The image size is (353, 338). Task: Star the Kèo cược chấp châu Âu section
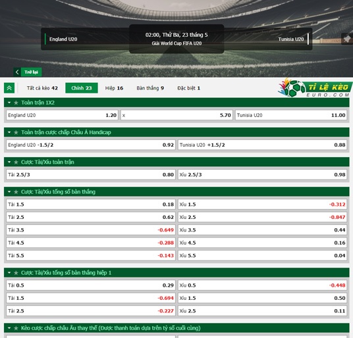(16, 328)
